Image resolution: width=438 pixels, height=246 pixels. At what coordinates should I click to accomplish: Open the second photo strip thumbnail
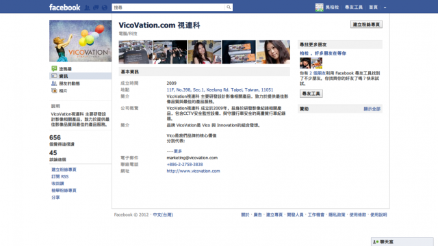[x=170, y=52]
